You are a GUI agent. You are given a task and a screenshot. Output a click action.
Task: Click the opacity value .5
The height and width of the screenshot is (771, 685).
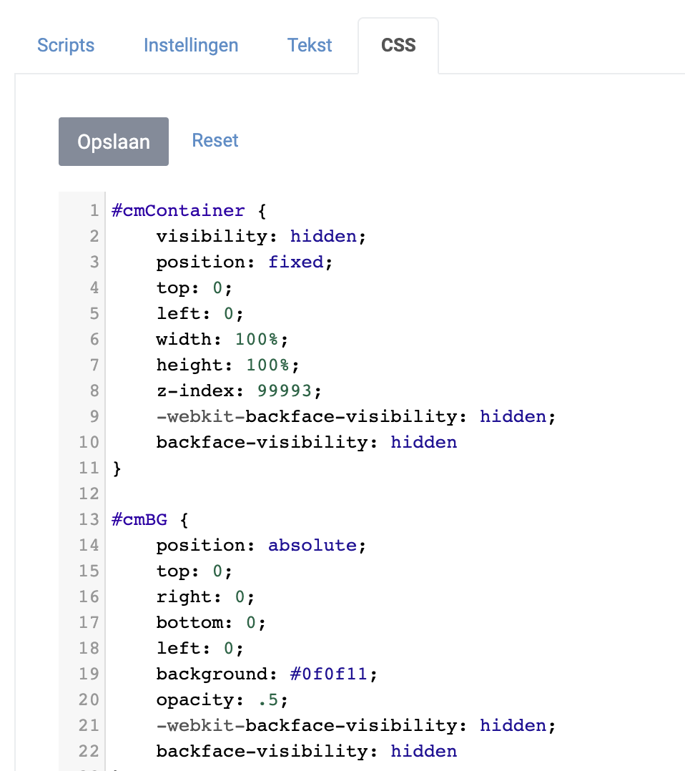pyautogui.click(x=268, y=699)
